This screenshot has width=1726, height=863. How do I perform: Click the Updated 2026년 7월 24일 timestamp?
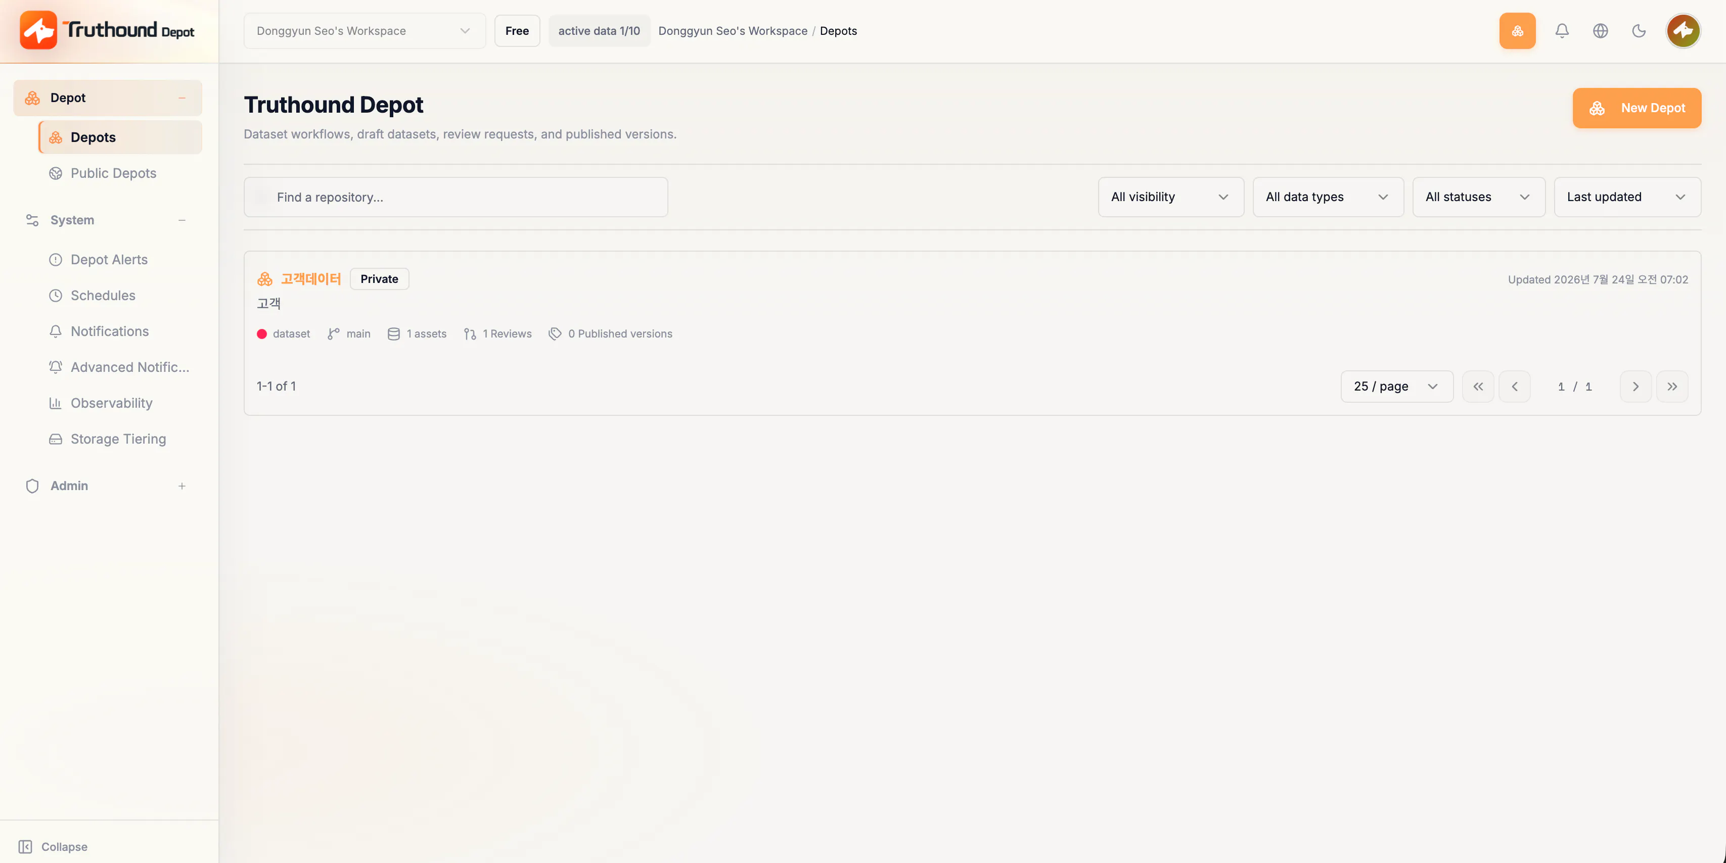(x=1598, y=280)
